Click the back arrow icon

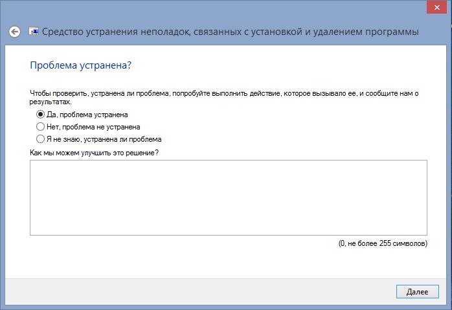(15, 32)
